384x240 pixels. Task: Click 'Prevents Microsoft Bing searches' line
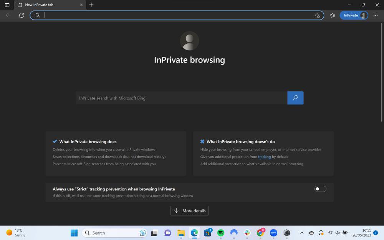click(x=104, y=164)
